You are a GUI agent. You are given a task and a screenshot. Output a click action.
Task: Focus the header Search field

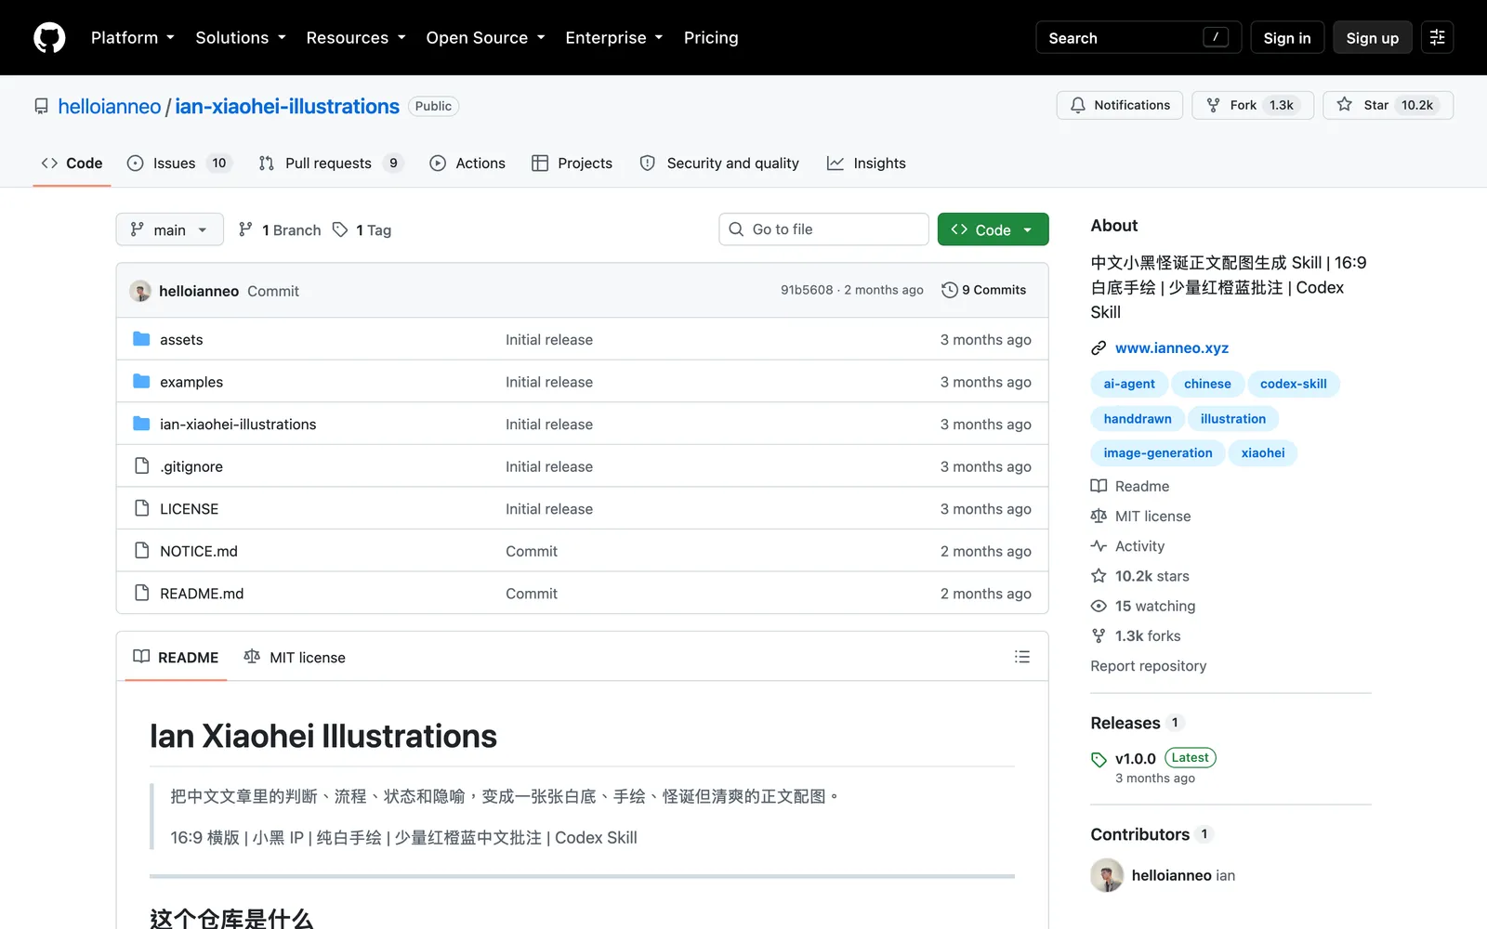click(x=1138, y=37)
